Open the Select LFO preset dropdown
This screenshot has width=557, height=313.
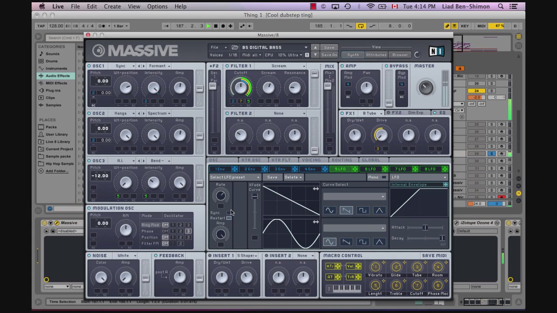tap(235, 177)
